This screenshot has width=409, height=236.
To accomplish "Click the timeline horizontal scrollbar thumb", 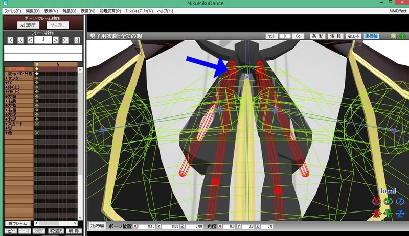I will [49, 223].
